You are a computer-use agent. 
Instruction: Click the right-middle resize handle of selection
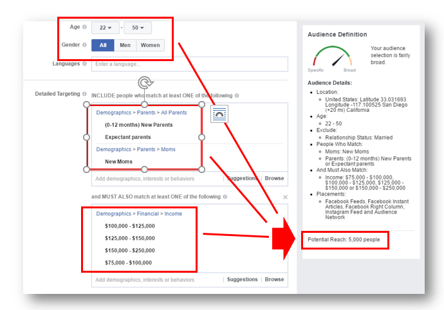pos(201,137)
